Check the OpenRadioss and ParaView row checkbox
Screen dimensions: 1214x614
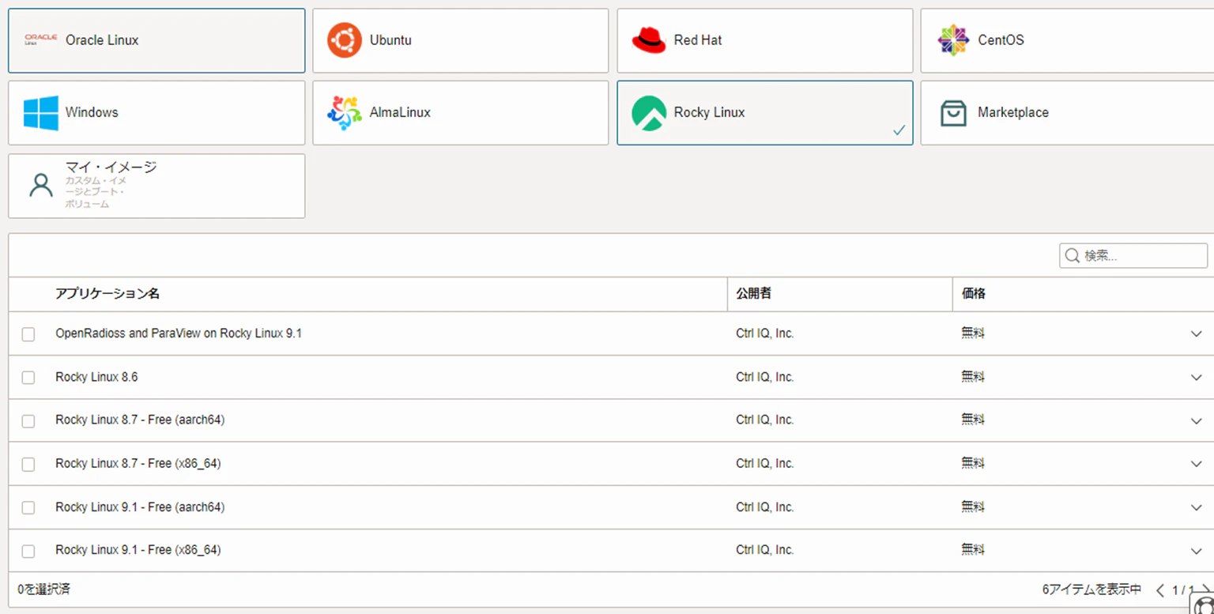pyautogui.click(x=28, y=334)
